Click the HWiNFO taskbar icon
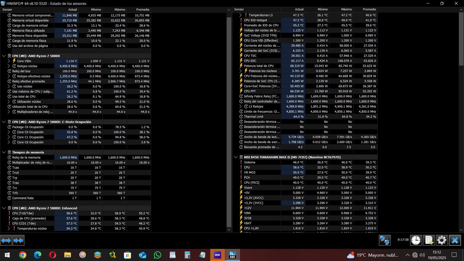 (x=232, y=255)
